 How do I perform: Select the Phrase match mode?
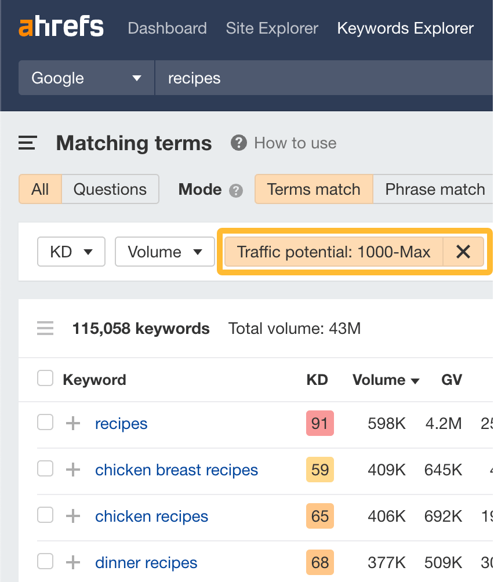pyautogui.click(x=434, y=189)
